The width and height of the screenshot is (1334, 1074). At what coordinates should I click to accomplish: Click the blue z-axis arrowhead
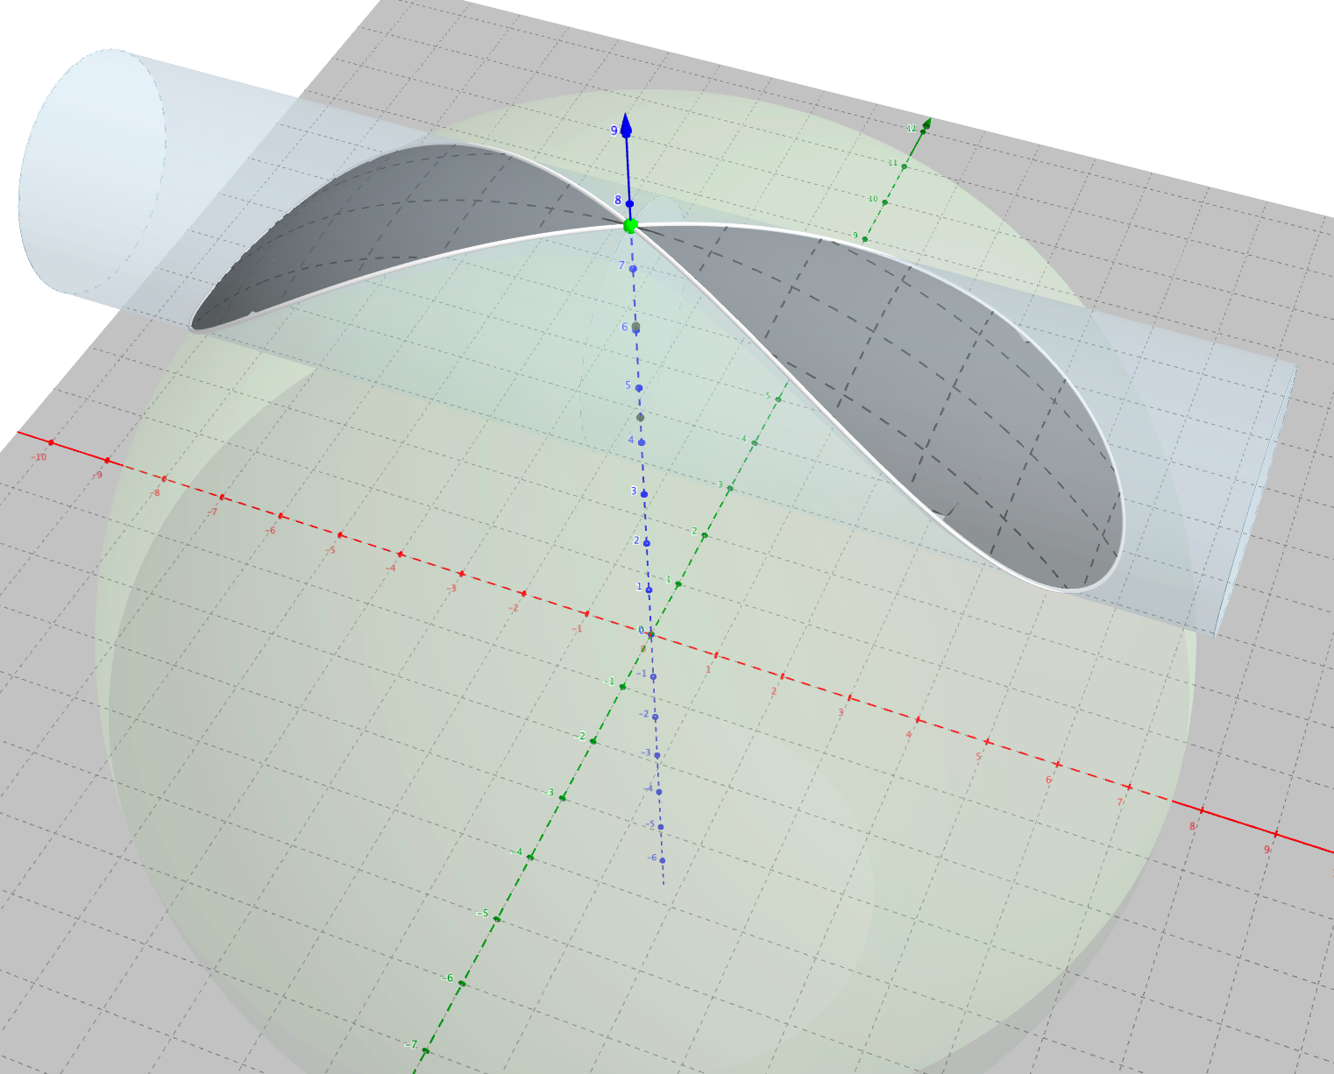[626, 123]
